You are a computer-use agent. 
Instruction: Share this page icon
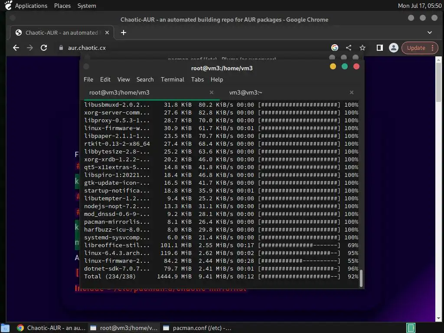point(349,48)
